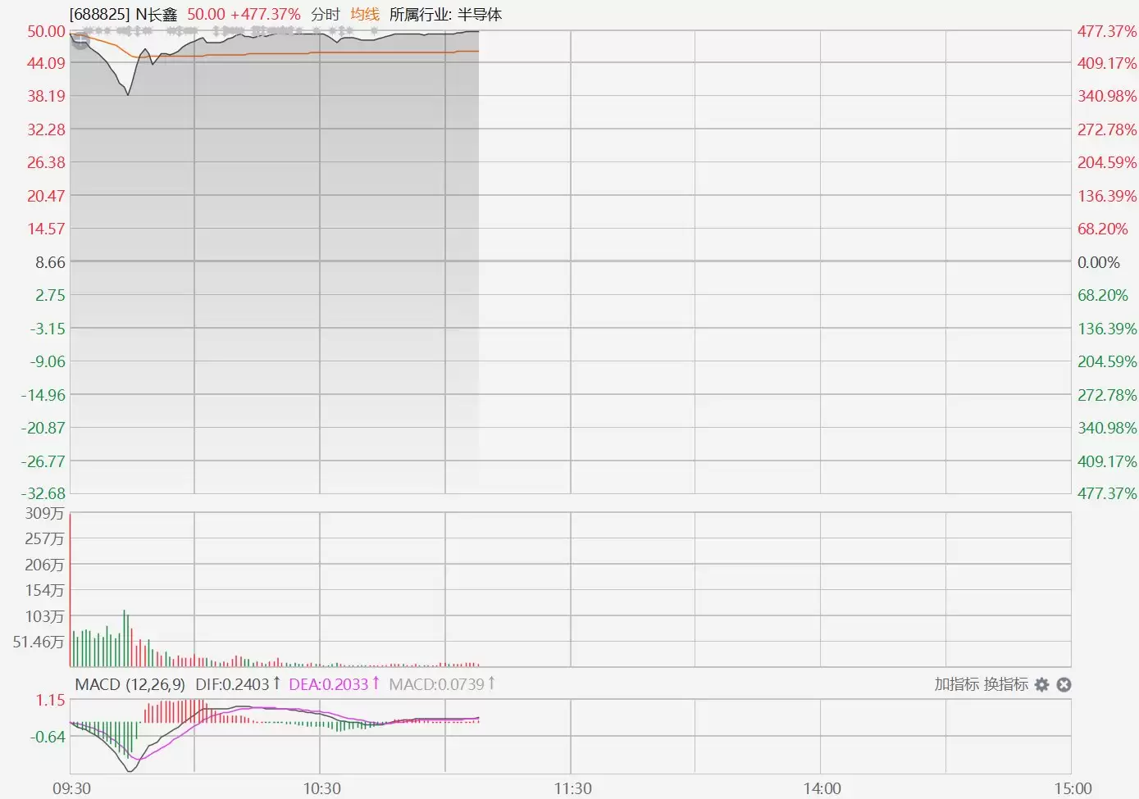
Task: Toggle the orange 均线 average line label
Action: tap(365, 14)
